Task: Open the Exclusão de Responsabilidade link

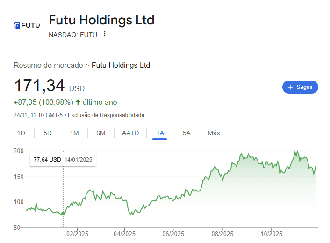Action: [106, 115]
